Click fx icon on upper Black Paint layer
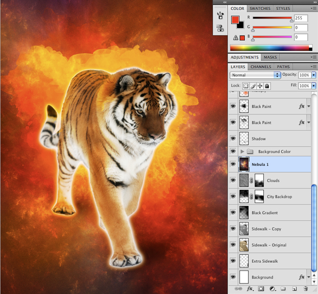This screenshot has width=318, height=294. click(302, 106)
